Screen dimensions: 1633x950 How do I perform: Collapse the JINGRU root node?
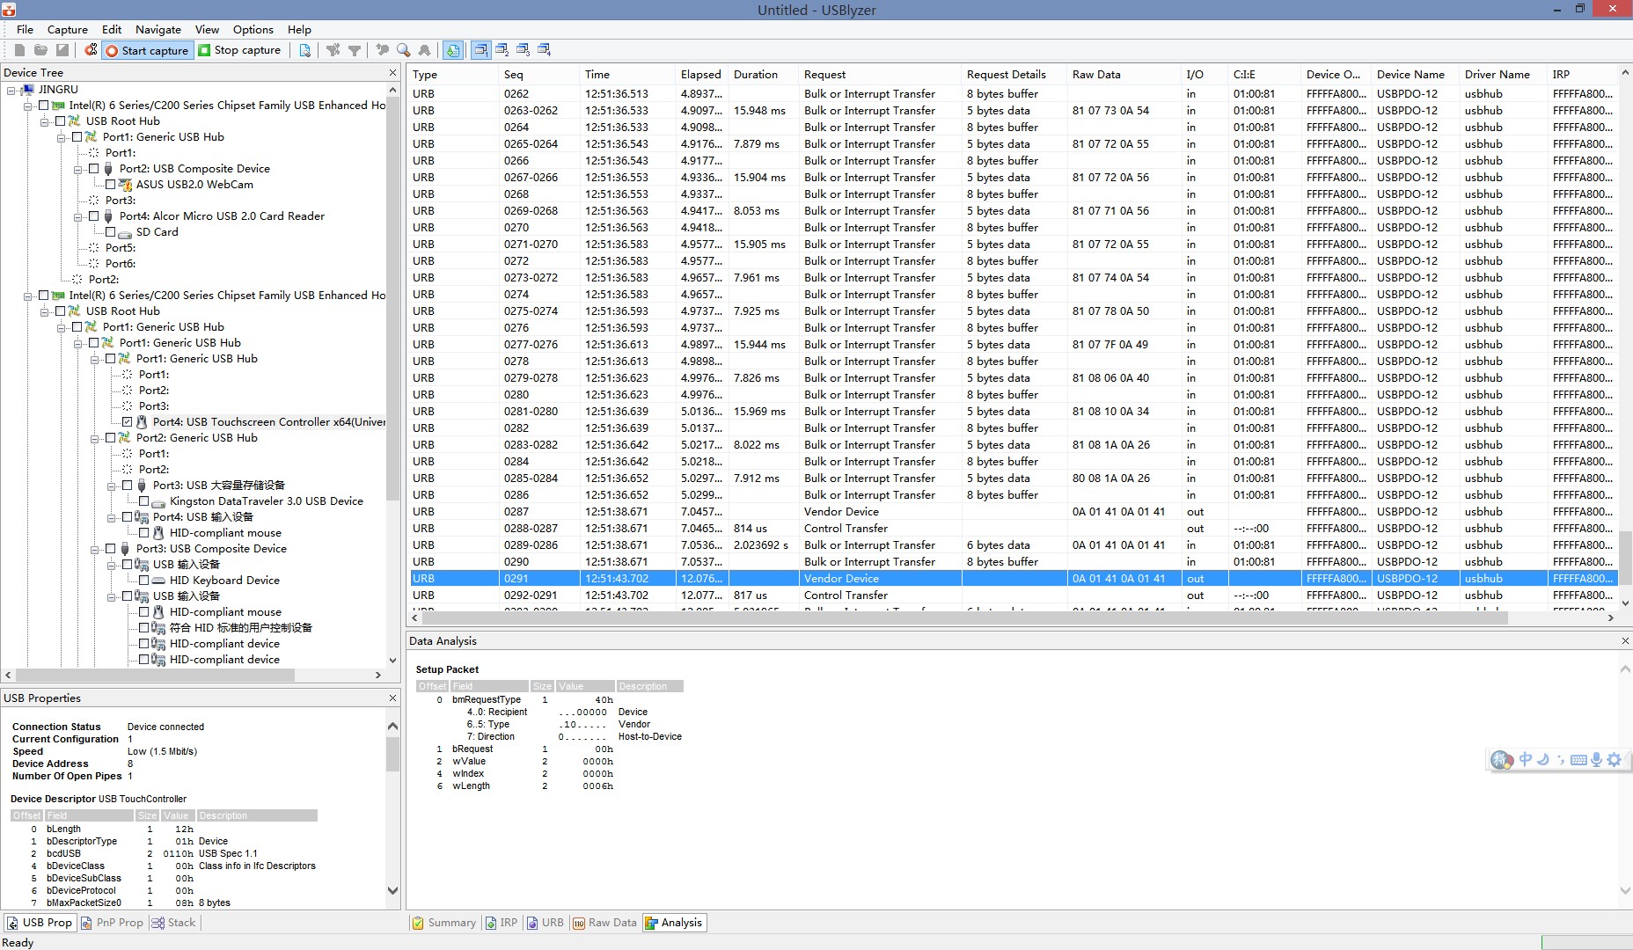11,90
